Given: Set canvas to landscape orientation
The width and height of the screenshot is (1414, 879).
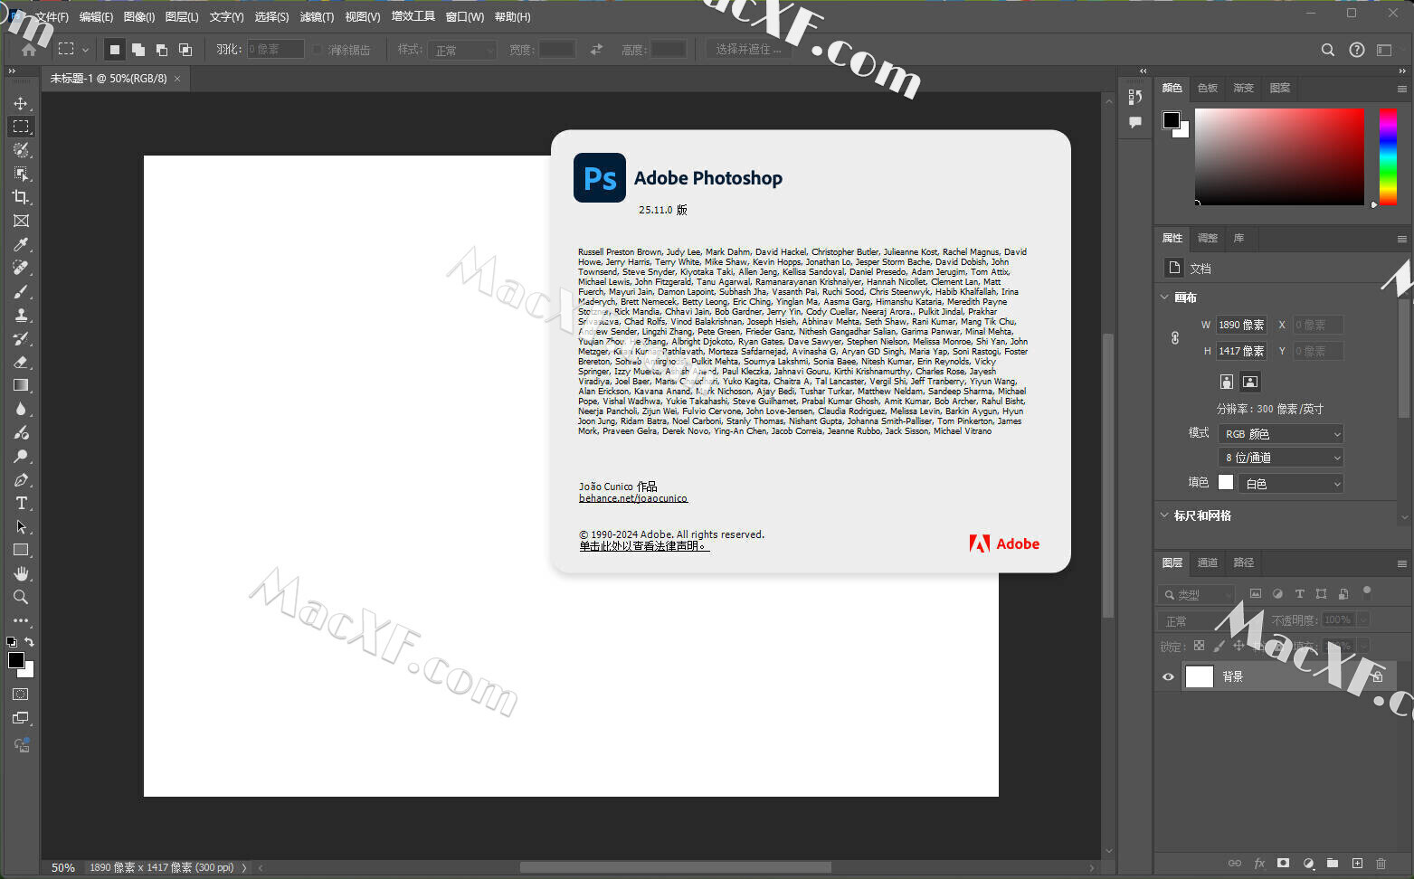Looking at the screenshot, I should coord(1250,382).
